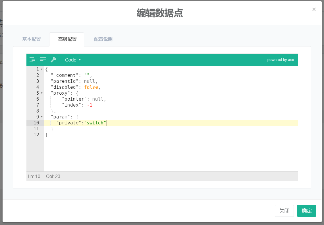324x225 pixels.
Task: Collapse the "proxy" block fold arrow
Action: [x=41, y=93]
